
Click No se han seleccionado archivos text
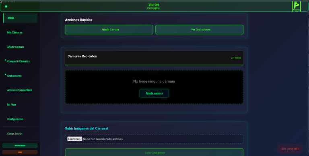coord(103,139)
